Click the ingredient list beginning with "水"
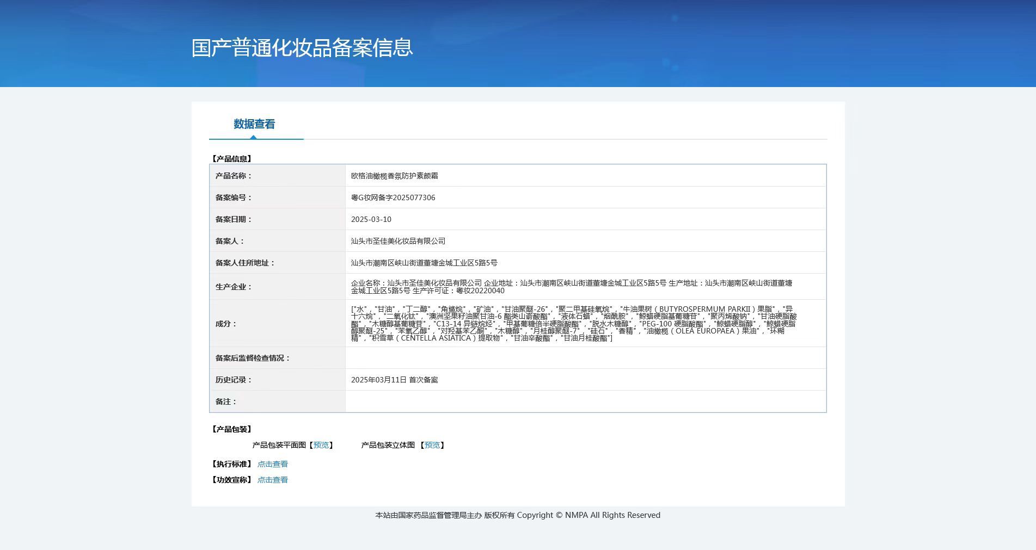The image size is (1036, 550). click(x=574, y=324)
